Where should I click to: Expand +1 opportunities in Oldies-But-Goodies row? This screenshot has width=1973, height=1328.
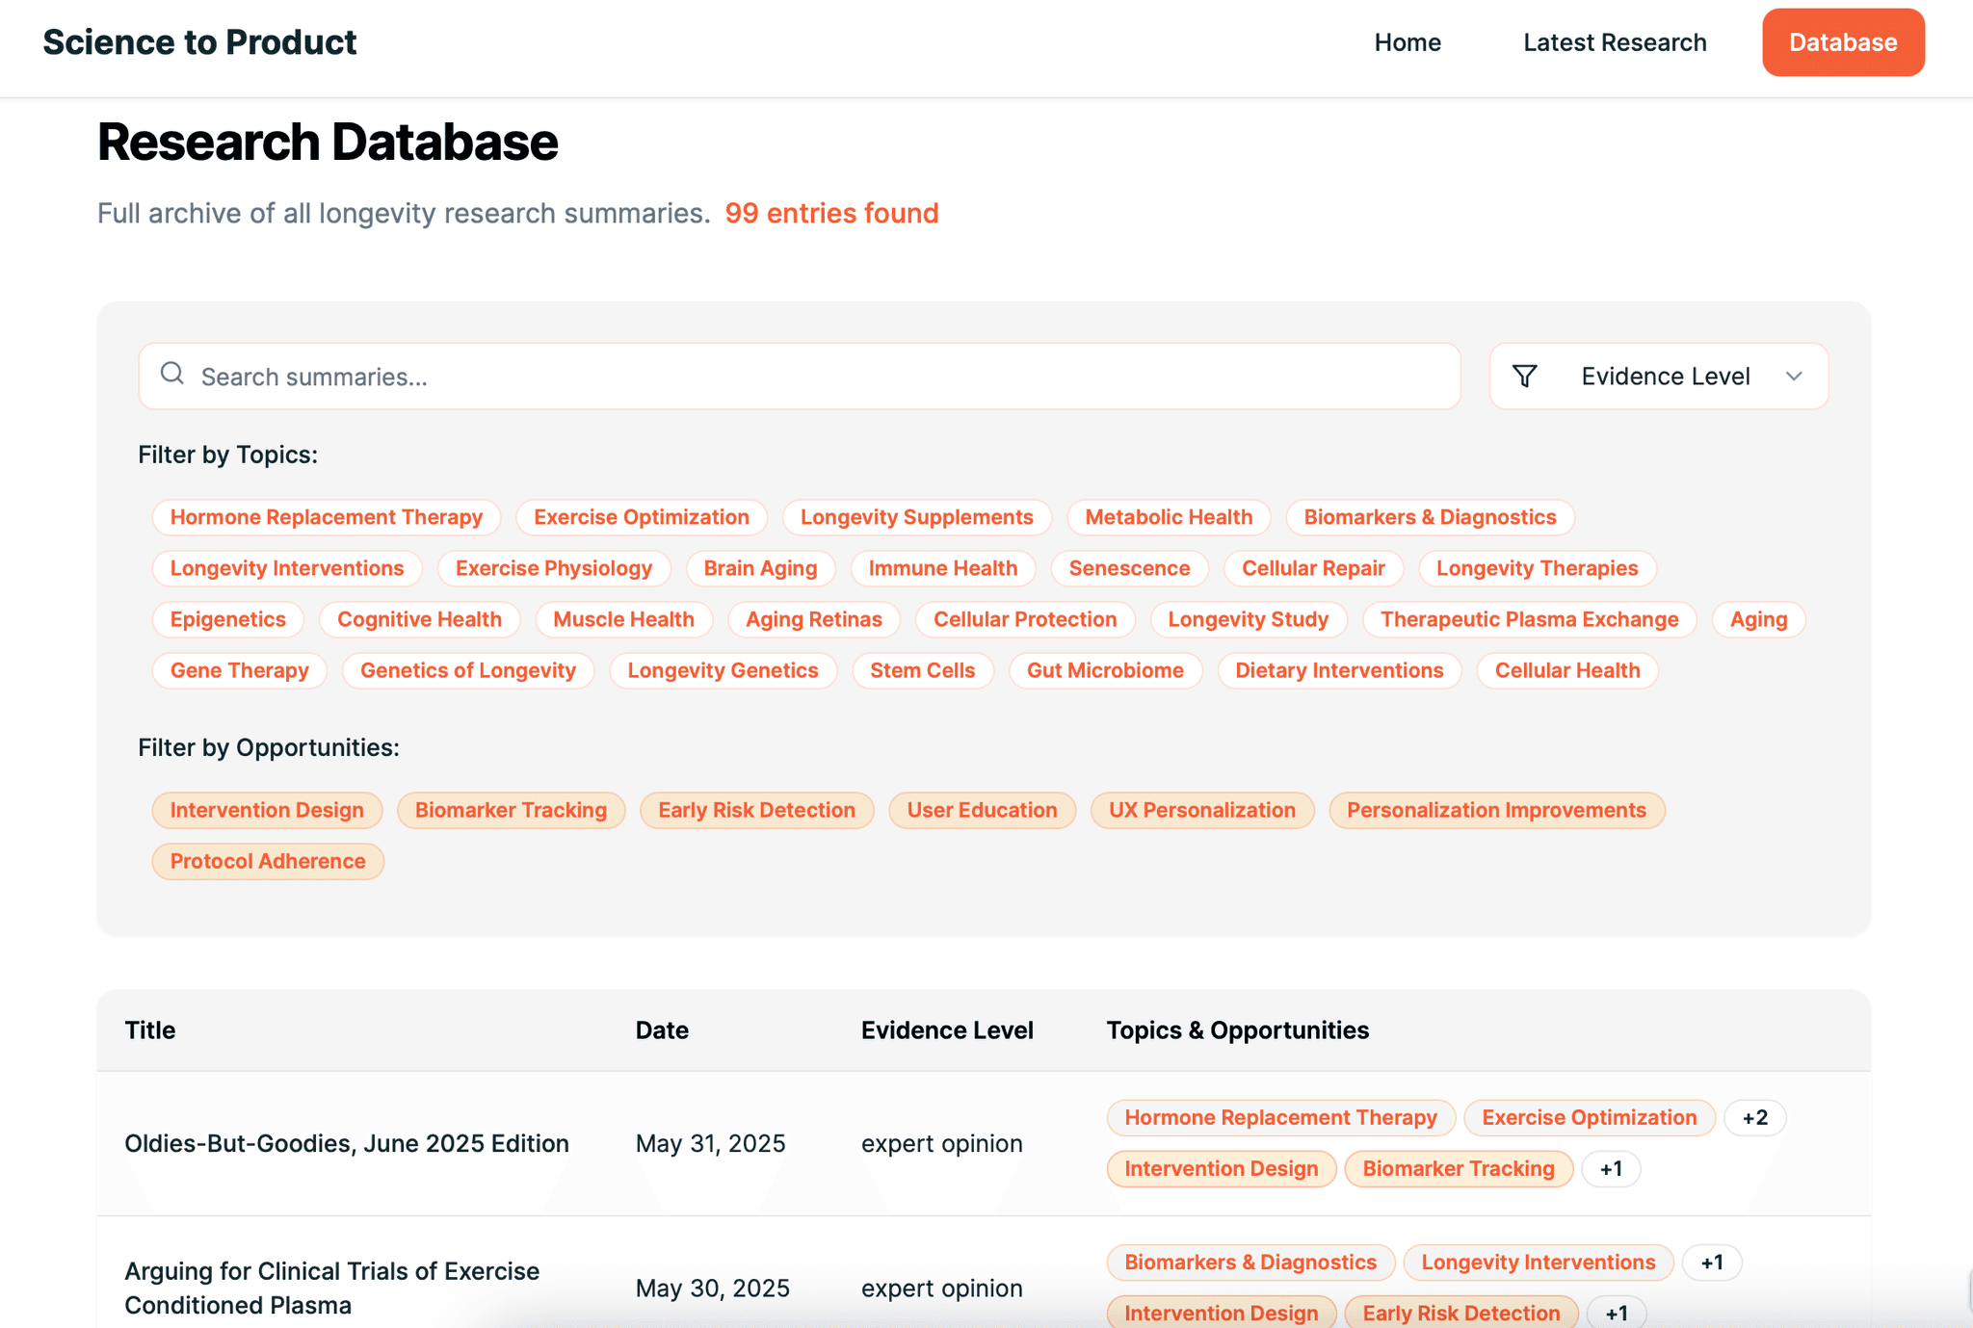[1611, 1168]
